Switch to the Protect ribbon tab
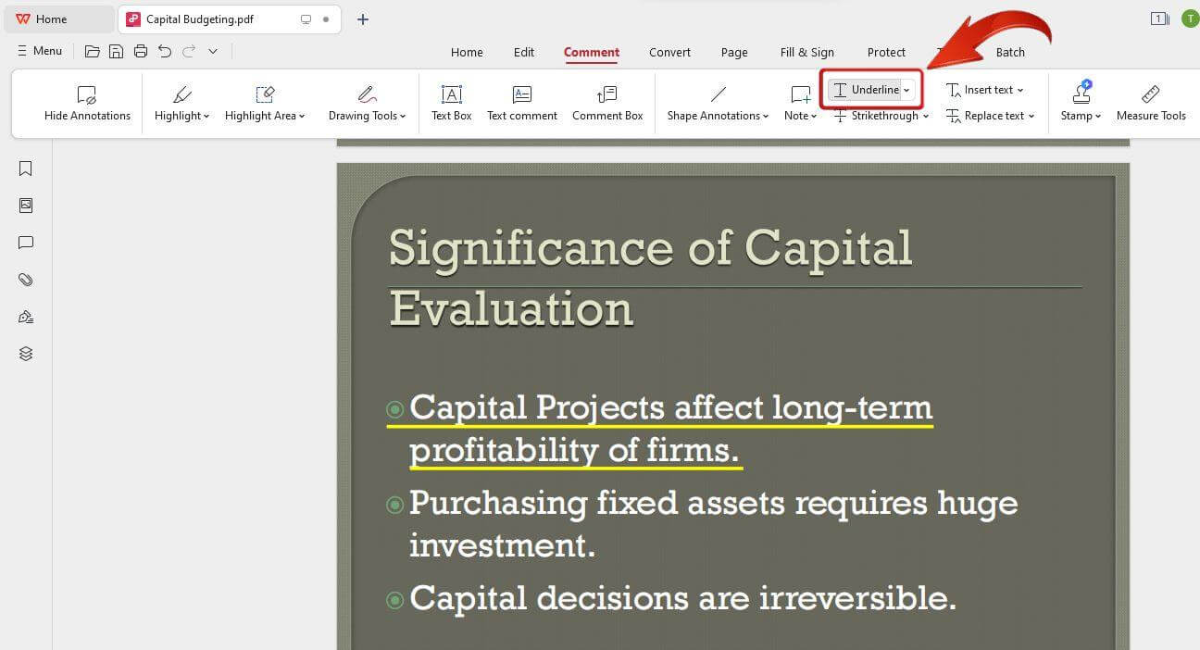This screenshot has height=650, width=1200. (886, 53)
